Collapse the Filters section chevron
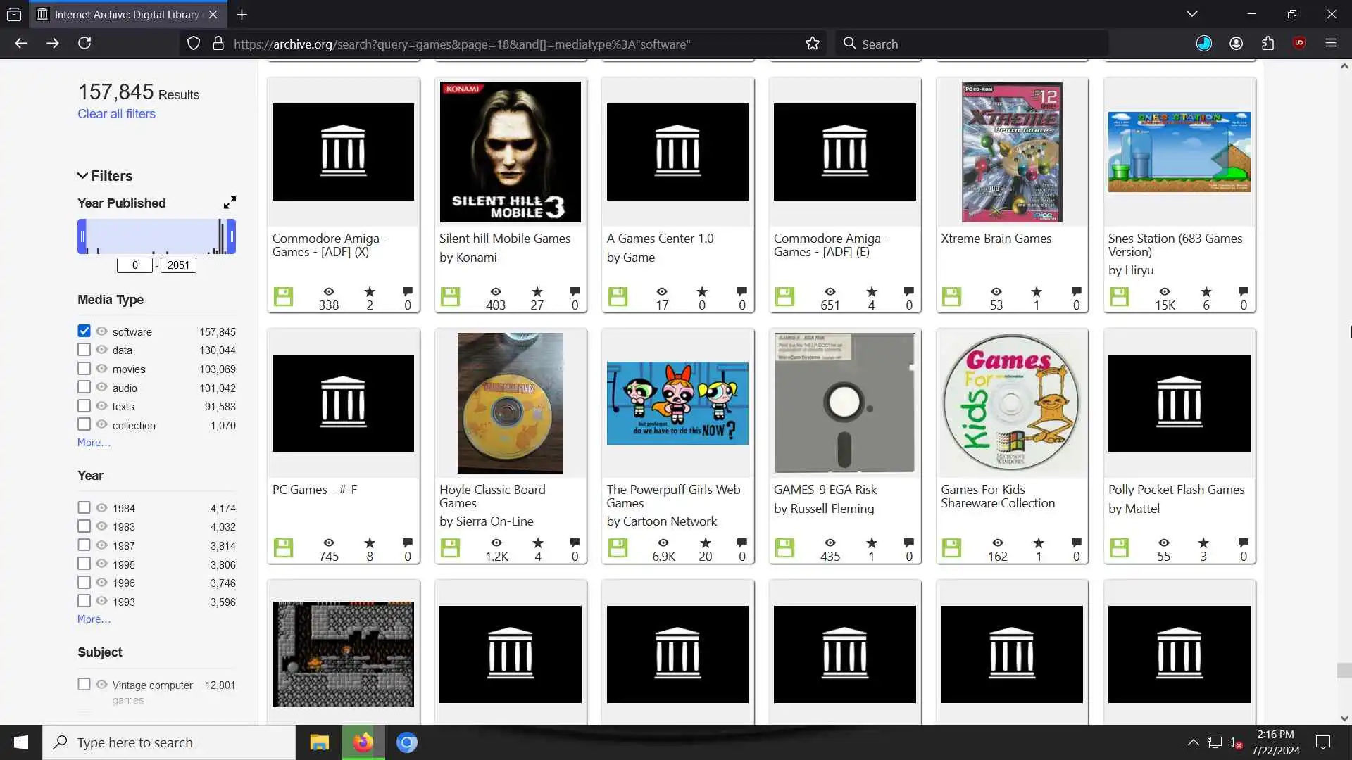This screenshot has height=760, width=1352. (x=82, y=175)
